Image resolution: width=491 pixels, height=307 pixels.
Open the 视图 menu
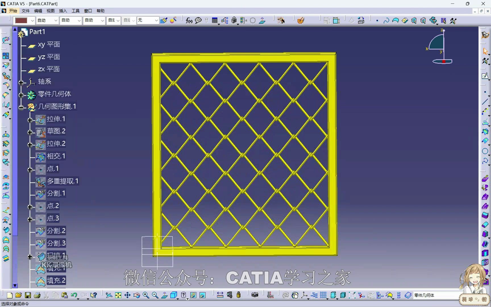51,11
